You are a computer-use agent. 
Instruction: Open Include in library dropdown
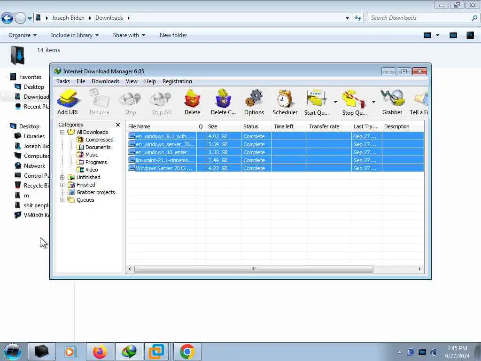pyautogui.click(x=75, y=35)
